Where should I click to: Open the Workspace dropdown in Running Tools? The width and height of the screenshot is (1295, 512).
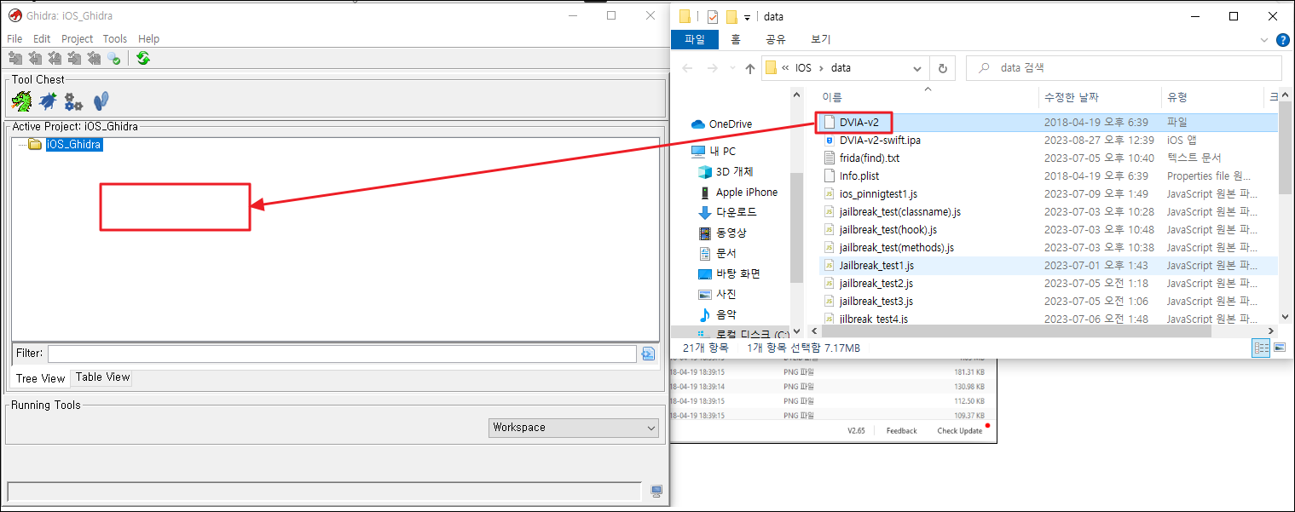click(575, 428)
